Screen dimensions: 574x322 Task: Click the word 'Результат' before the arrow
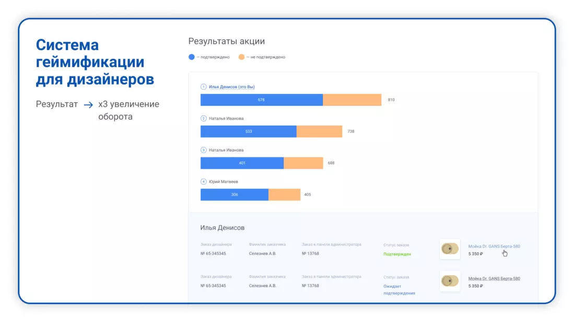click(x=57, y=104)
